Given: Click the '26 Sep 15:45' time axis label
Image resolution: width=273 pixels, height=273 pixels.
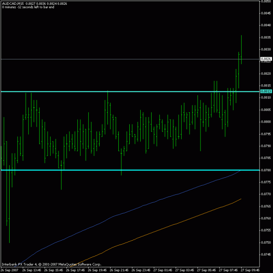Looking at the screenshot, I should [x=54, y=270].
